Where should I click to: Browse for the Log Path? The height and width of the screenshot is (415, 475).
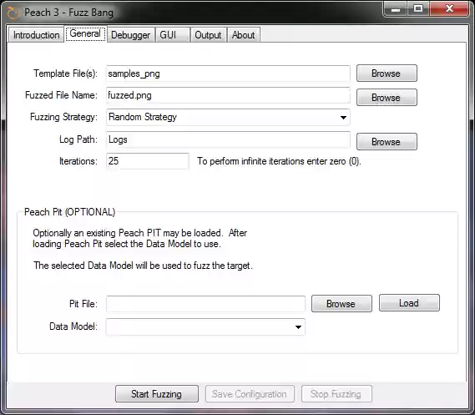tap(387, 141)
